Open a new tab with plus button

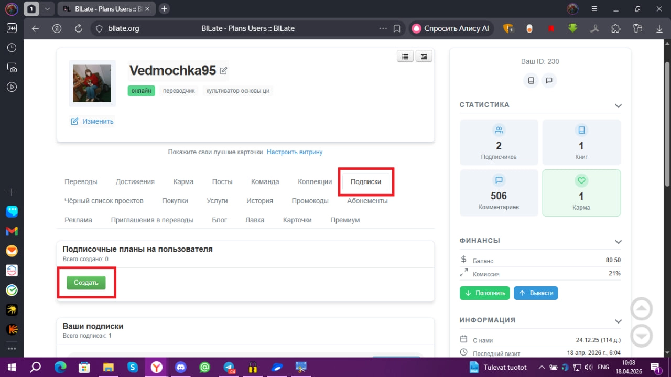click(x=165, y=9)
